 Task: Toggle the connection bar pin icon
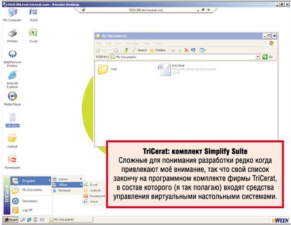tap(83, 10)
